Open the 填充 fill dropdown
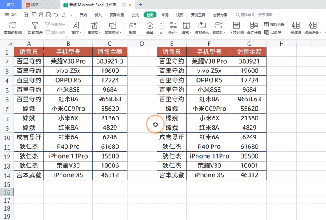326x220 pixels. (x=186, y=28)
